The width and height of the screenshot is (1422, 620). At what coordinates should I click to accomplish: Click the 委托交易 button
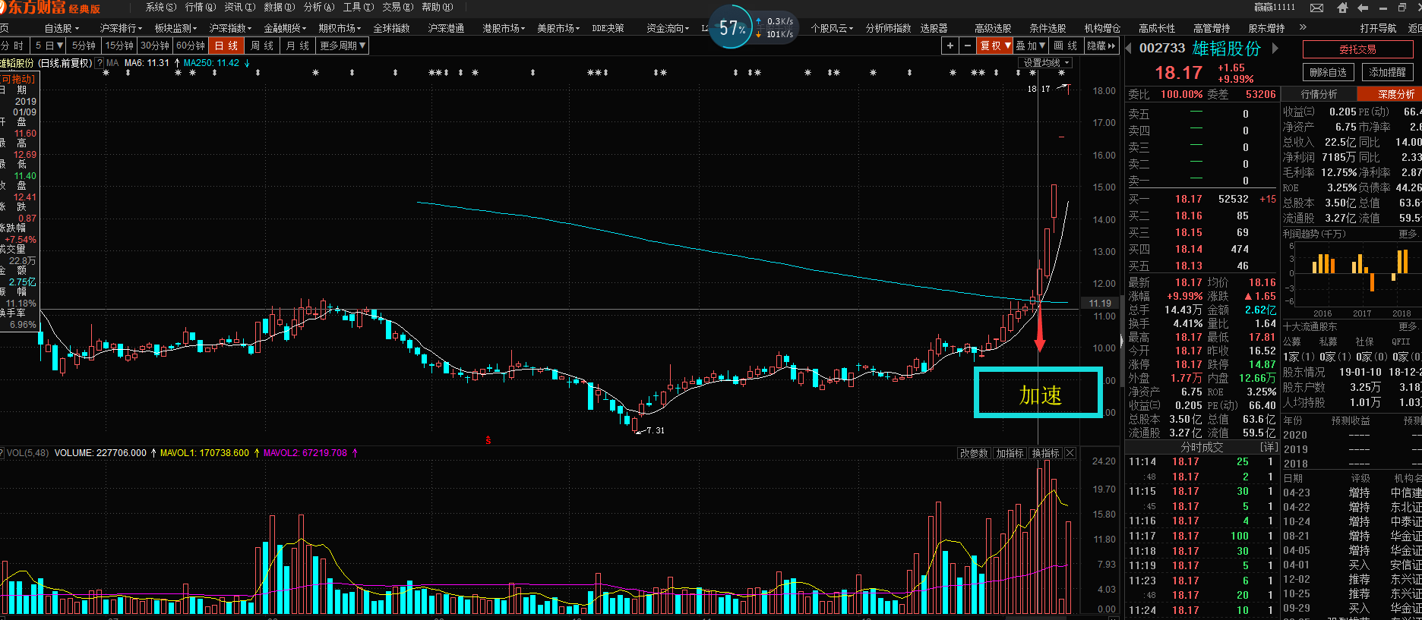point(1357,49)
